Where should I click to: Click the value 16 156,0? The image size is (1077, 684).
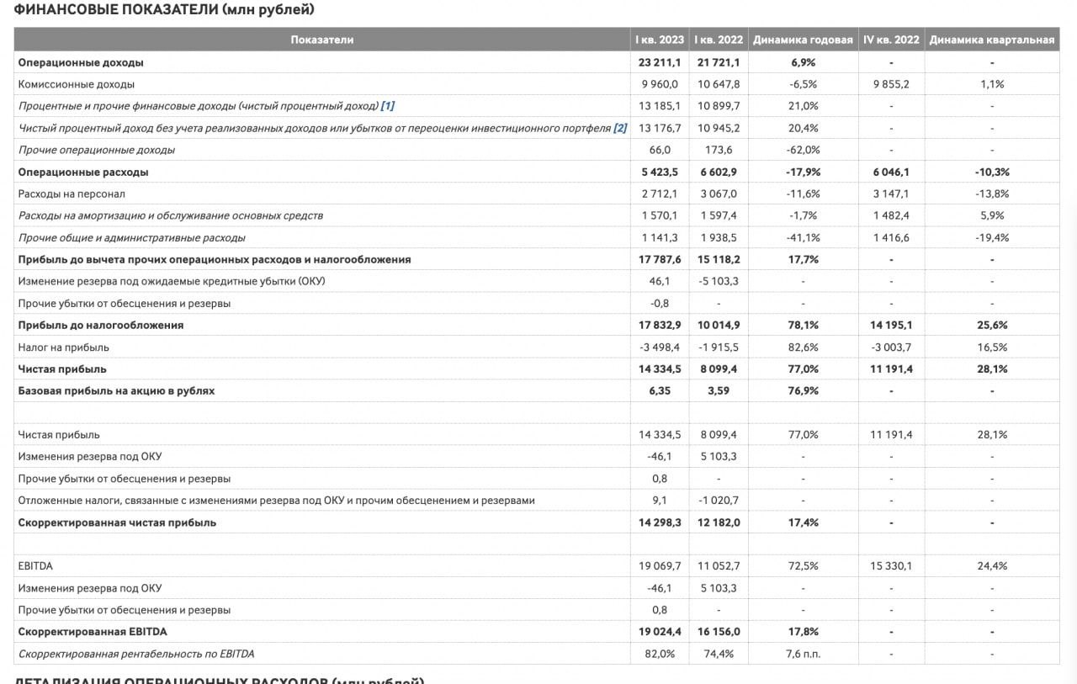(719, 631)
